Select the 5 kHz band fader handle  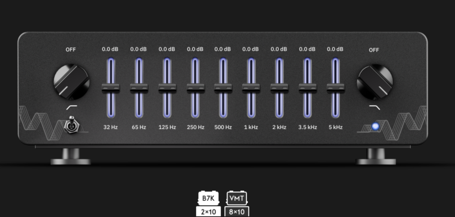[335, 88]
